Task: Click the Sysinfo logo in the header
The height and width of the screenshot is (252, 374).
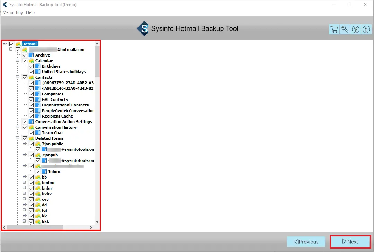Action: [143, 29]
